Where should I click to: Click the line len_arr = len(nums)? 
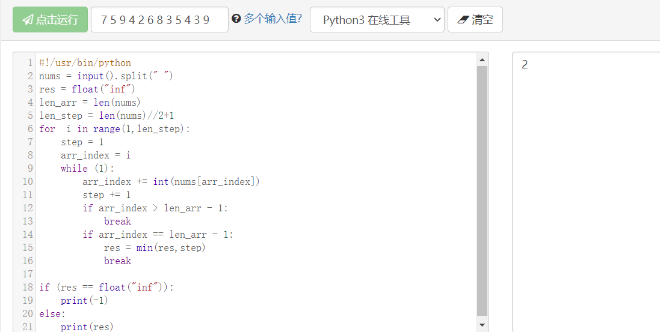[x=90, y=103]
